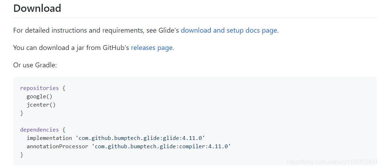Click the annotationProcessor compiler:4.11.0 line

(129, 146)
